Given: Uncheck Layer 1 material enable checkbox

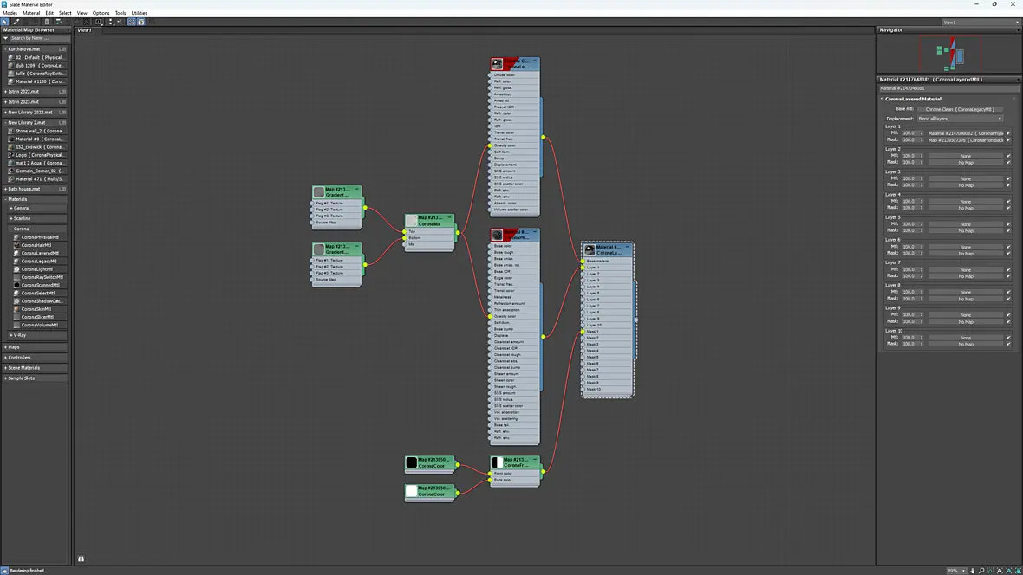Looking at the screenshot, I should coord(1008,133).
